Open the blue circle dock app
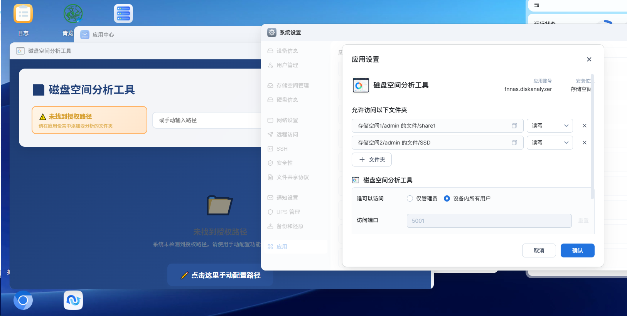Screen dimensions: 627x316 23,300
